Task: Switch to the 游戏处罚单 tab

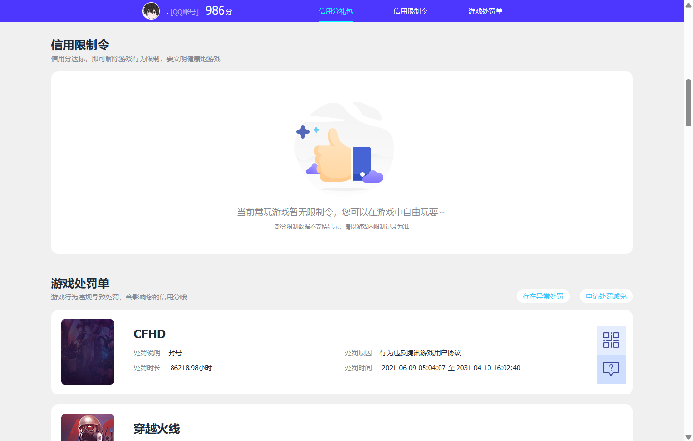Action: tap(486, 11)
